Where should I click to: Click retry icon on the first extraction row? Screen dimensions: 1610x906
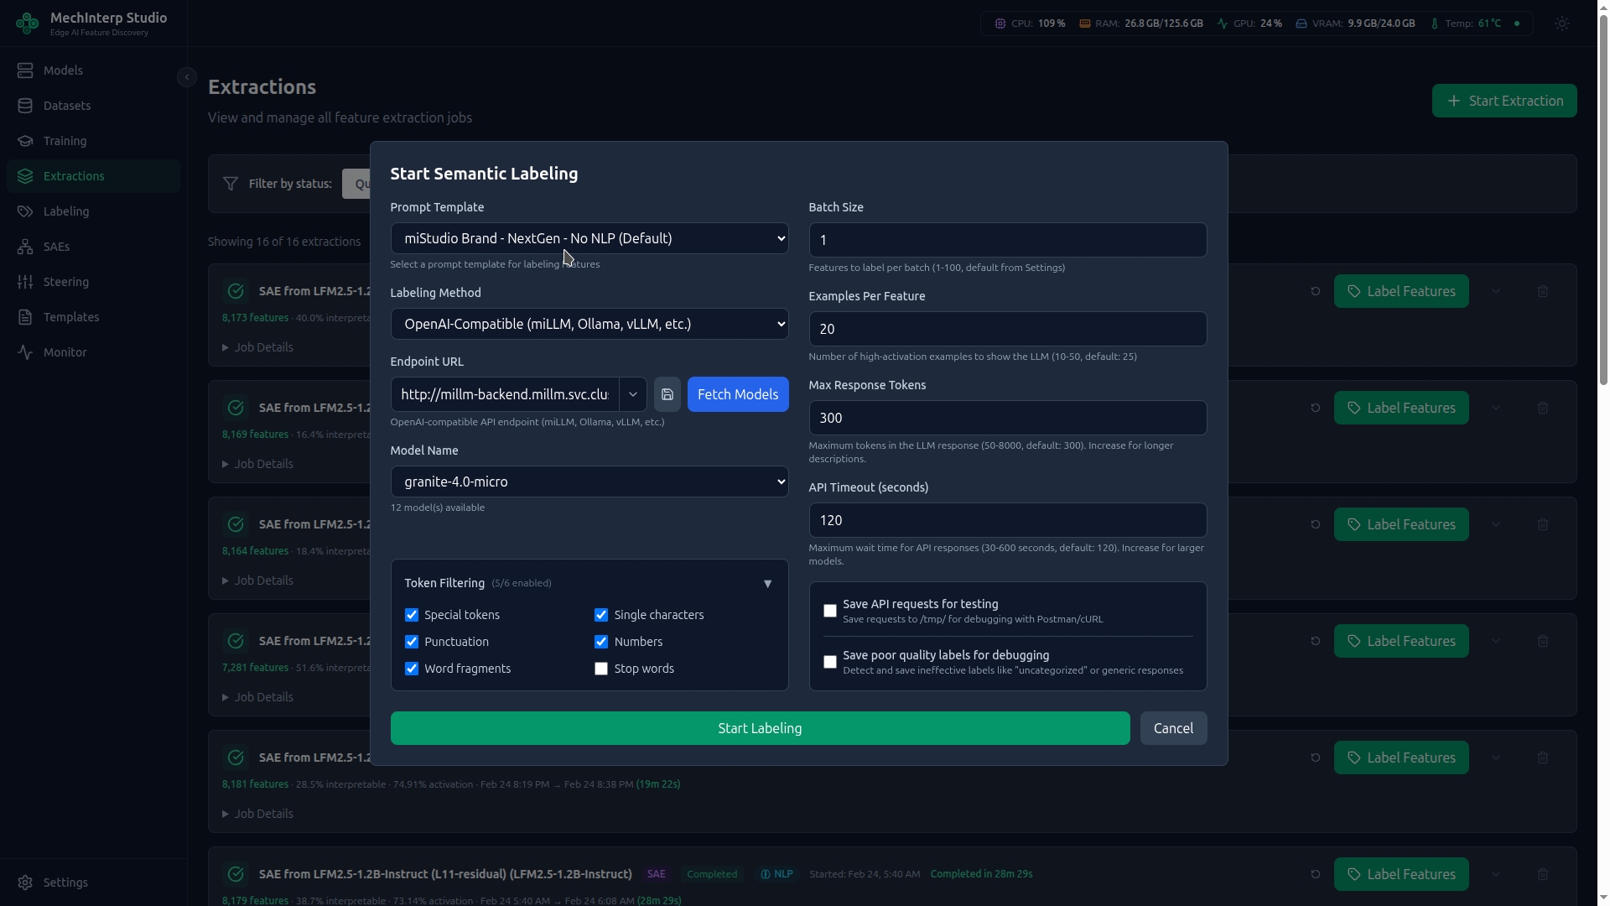1315,291
